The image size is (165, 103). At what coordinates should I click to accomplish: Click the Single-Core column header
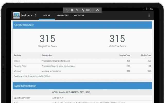(x=125, y=55)
